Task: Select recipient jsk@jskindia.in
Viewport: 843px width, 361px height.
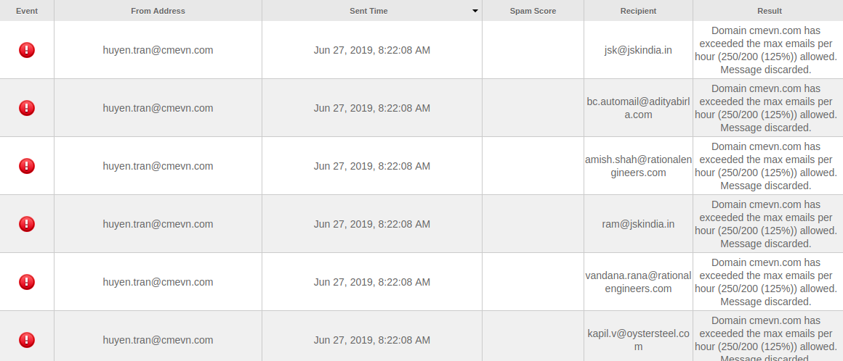Action: pyautogui.click(x=638, y=50)
